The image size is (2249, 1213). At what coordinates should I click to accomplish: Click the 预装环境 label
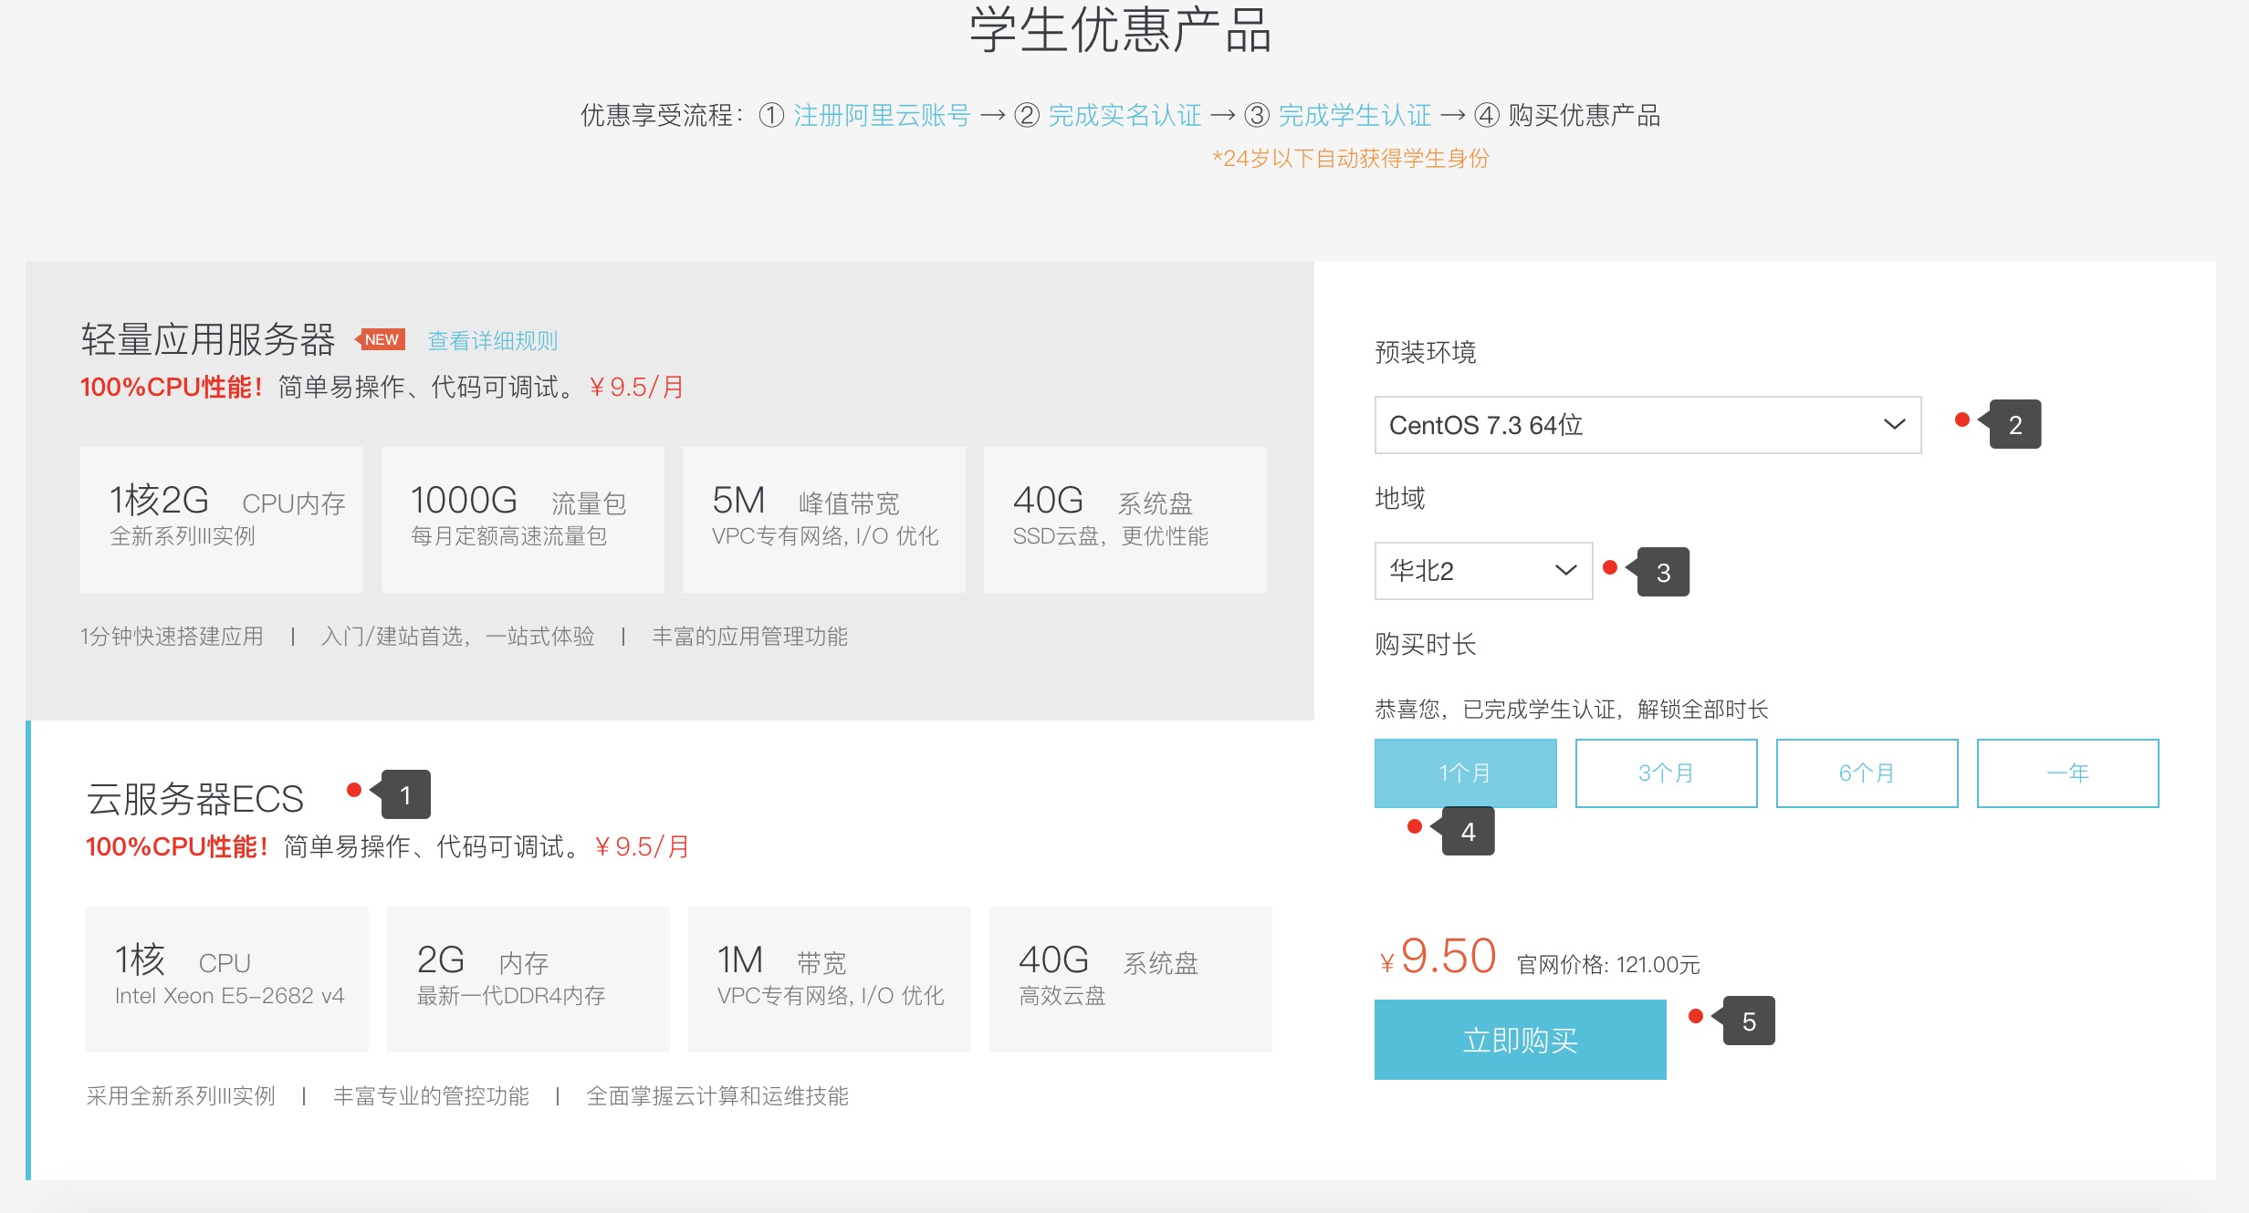pyautogui.click(x=1426, y=352)
